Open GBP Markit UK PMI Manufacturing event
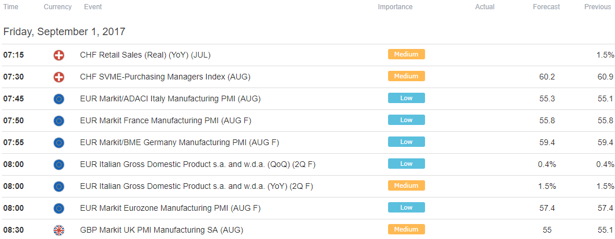 [161, 230]
